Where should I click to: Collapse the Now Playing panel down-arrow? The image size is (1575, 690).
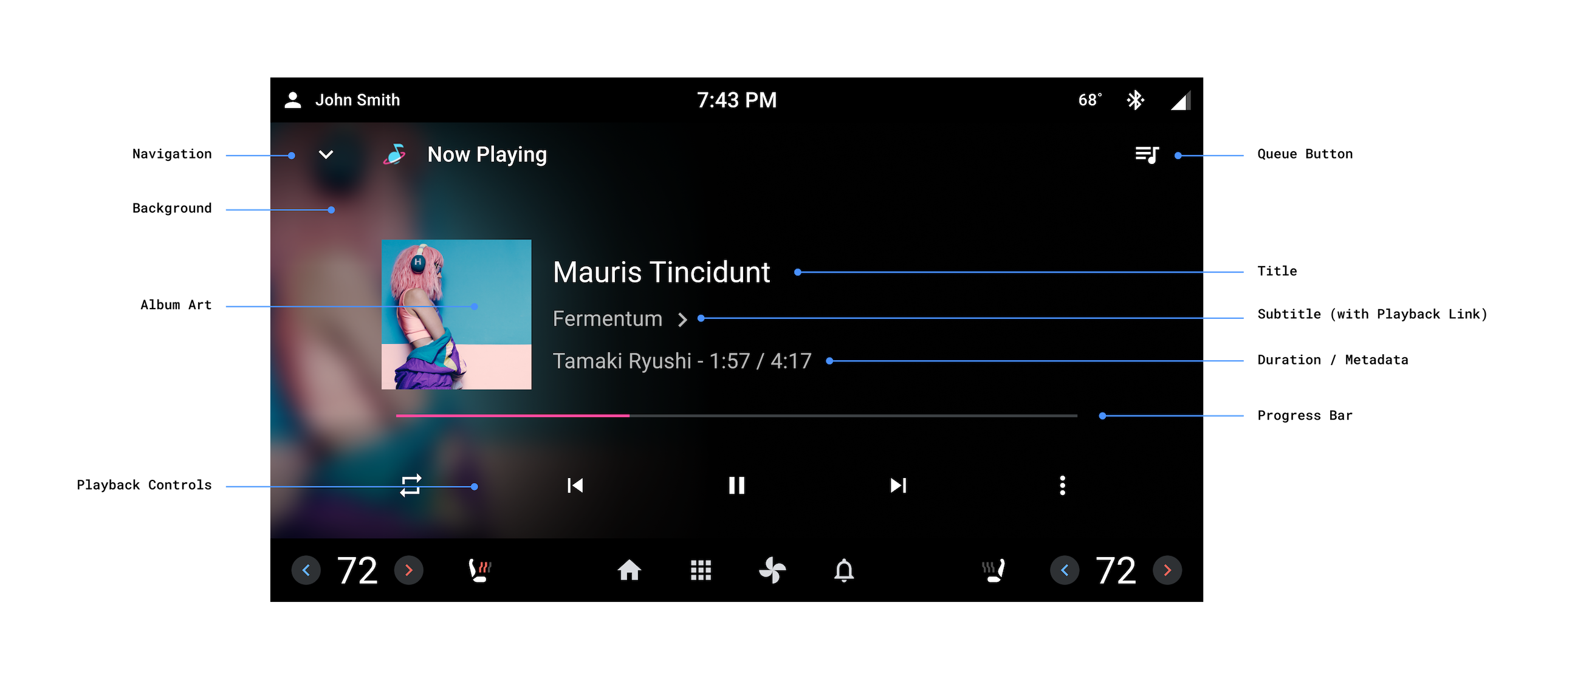click(x=326, y=155)
